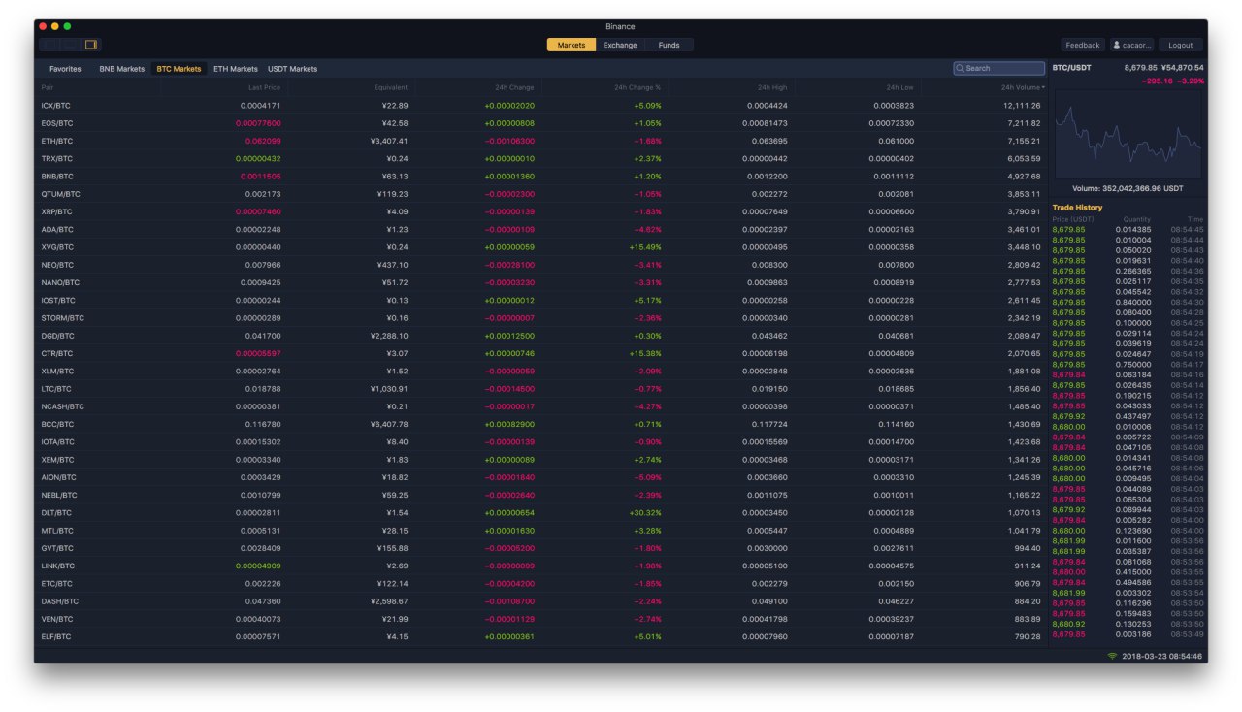Sort by the Last Price column
The height and width of the screenshot is (712, 1242).
[264, 88]
